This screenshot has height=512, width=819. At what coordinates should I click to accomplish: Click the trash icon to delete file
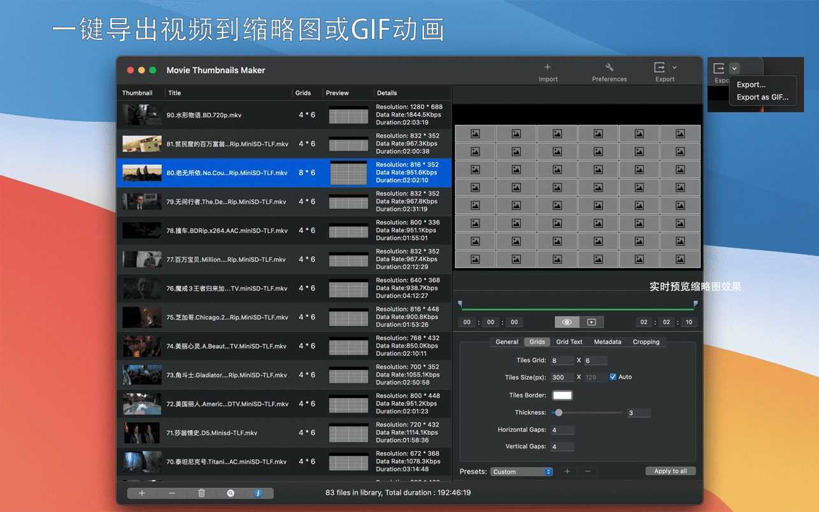[x=201, y=493]
